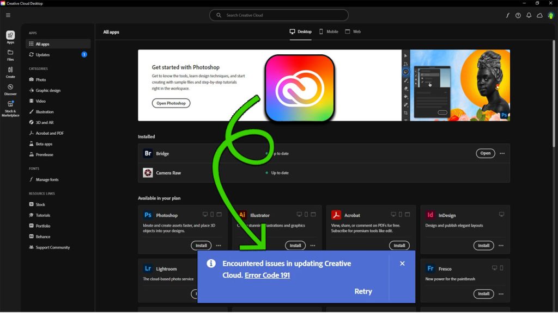Click Retry in the Error Code 191 dialog
Screen dimensions: 558x313
[x=363, y=291]
